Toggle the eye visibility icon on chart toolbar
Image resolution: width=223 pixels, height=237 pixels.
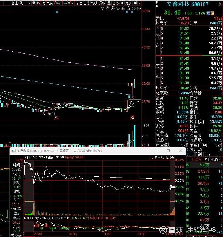(103, 8)
